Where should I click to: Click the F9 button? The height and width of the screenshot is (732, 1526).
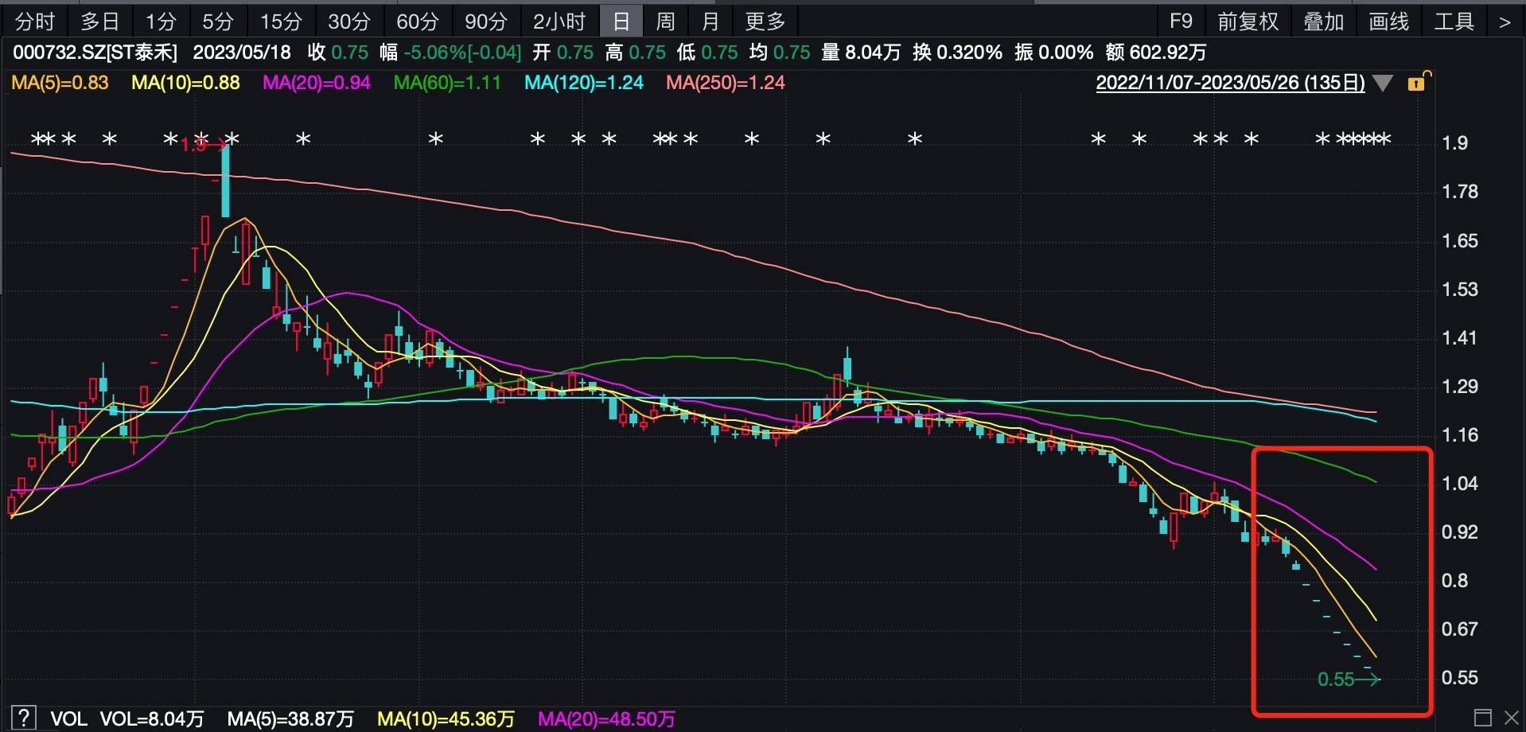(x=1181, y=21)
